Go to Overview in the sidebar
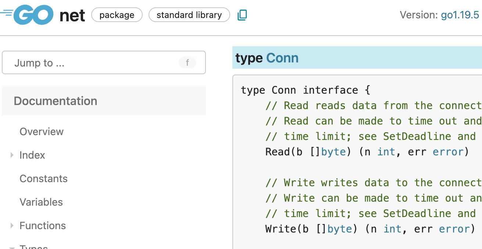482x249 pixels. 42,131
